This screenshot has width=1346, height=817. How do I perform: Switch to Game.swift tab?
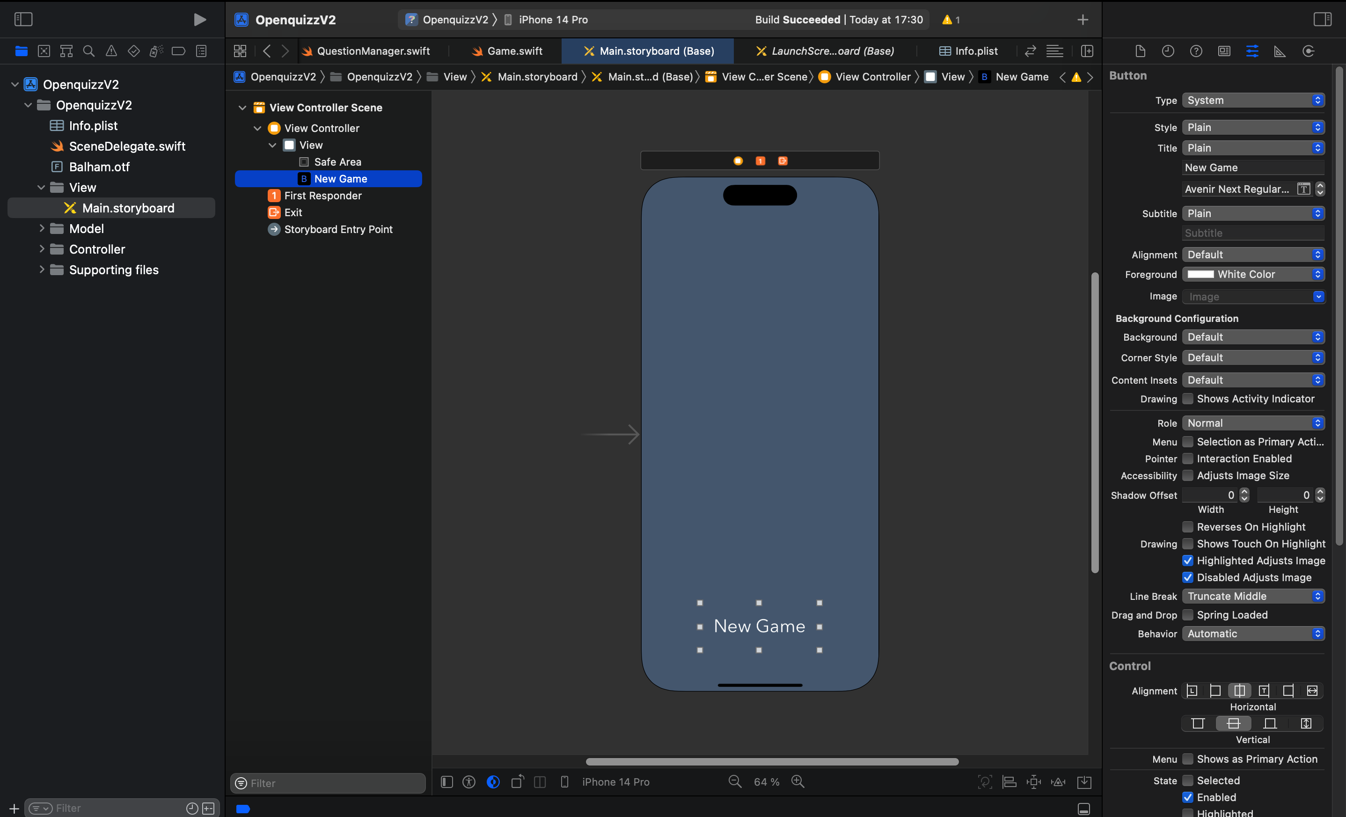[507, 51]
